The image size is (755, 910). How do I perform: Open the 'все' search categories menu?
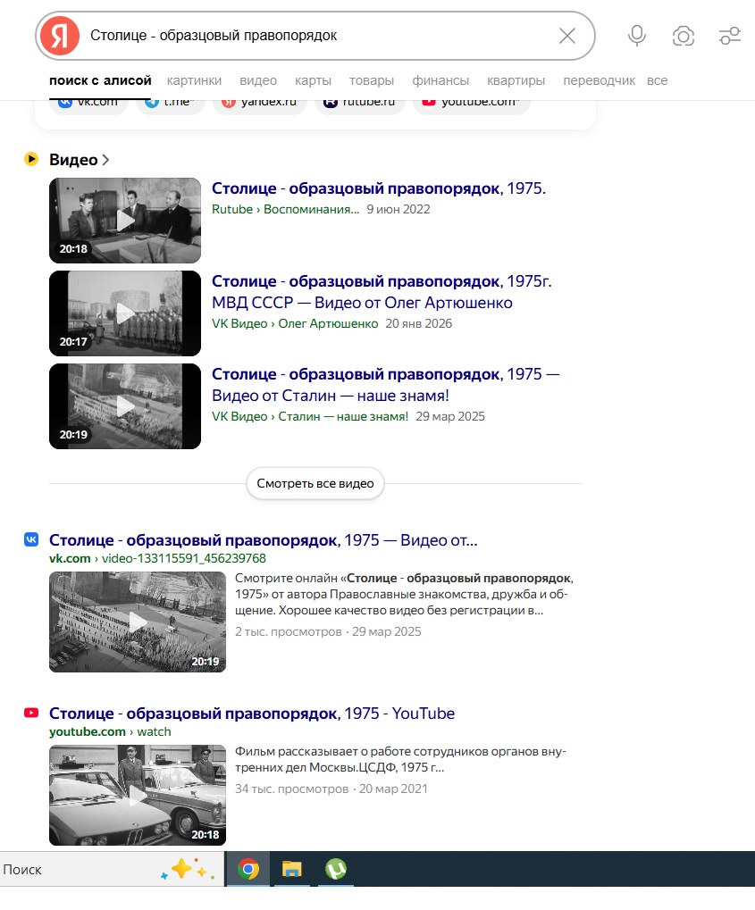pyautogui.click(x=657, y=80)
